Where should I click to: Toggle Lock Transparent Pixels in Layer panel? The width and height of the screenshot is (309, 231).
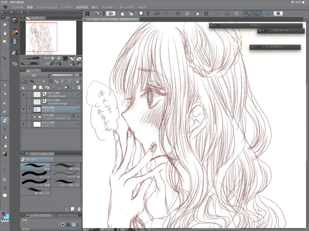click(x=56, y=81)
